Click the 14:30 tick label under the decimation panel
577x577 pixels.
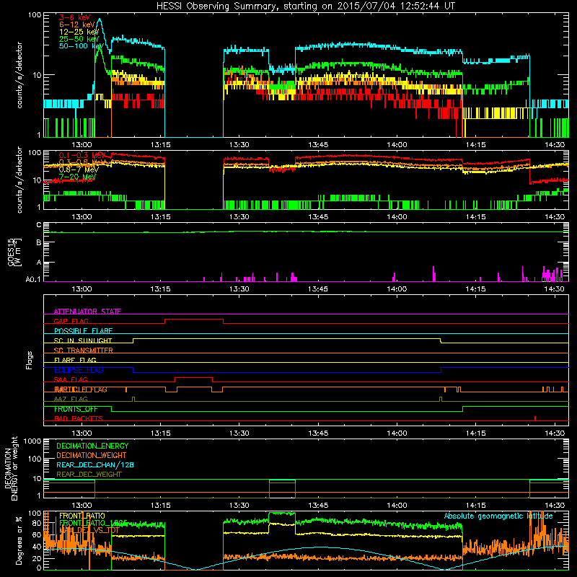tap(554, 506)
